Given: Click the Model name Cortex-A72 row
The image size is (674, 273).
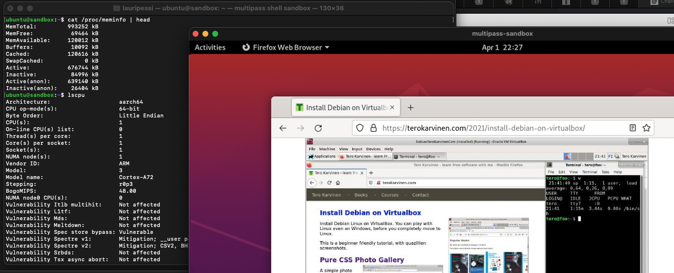Looking at the screenshot, I should click(79, 177).
